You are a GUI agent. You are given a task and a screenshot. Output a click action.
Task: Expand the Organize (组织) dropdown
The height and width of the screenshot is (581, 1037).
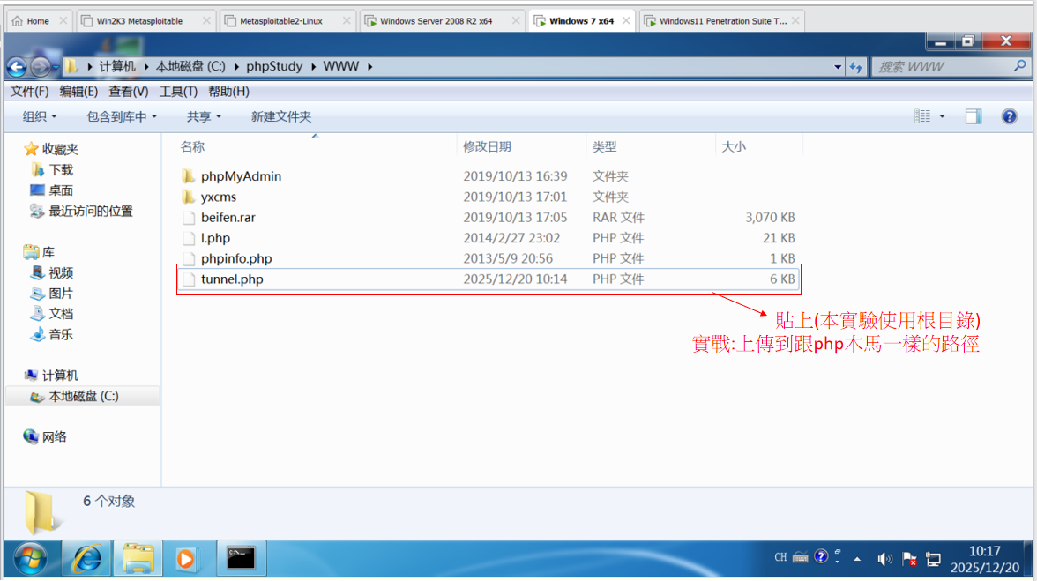(x=40, y=116)
